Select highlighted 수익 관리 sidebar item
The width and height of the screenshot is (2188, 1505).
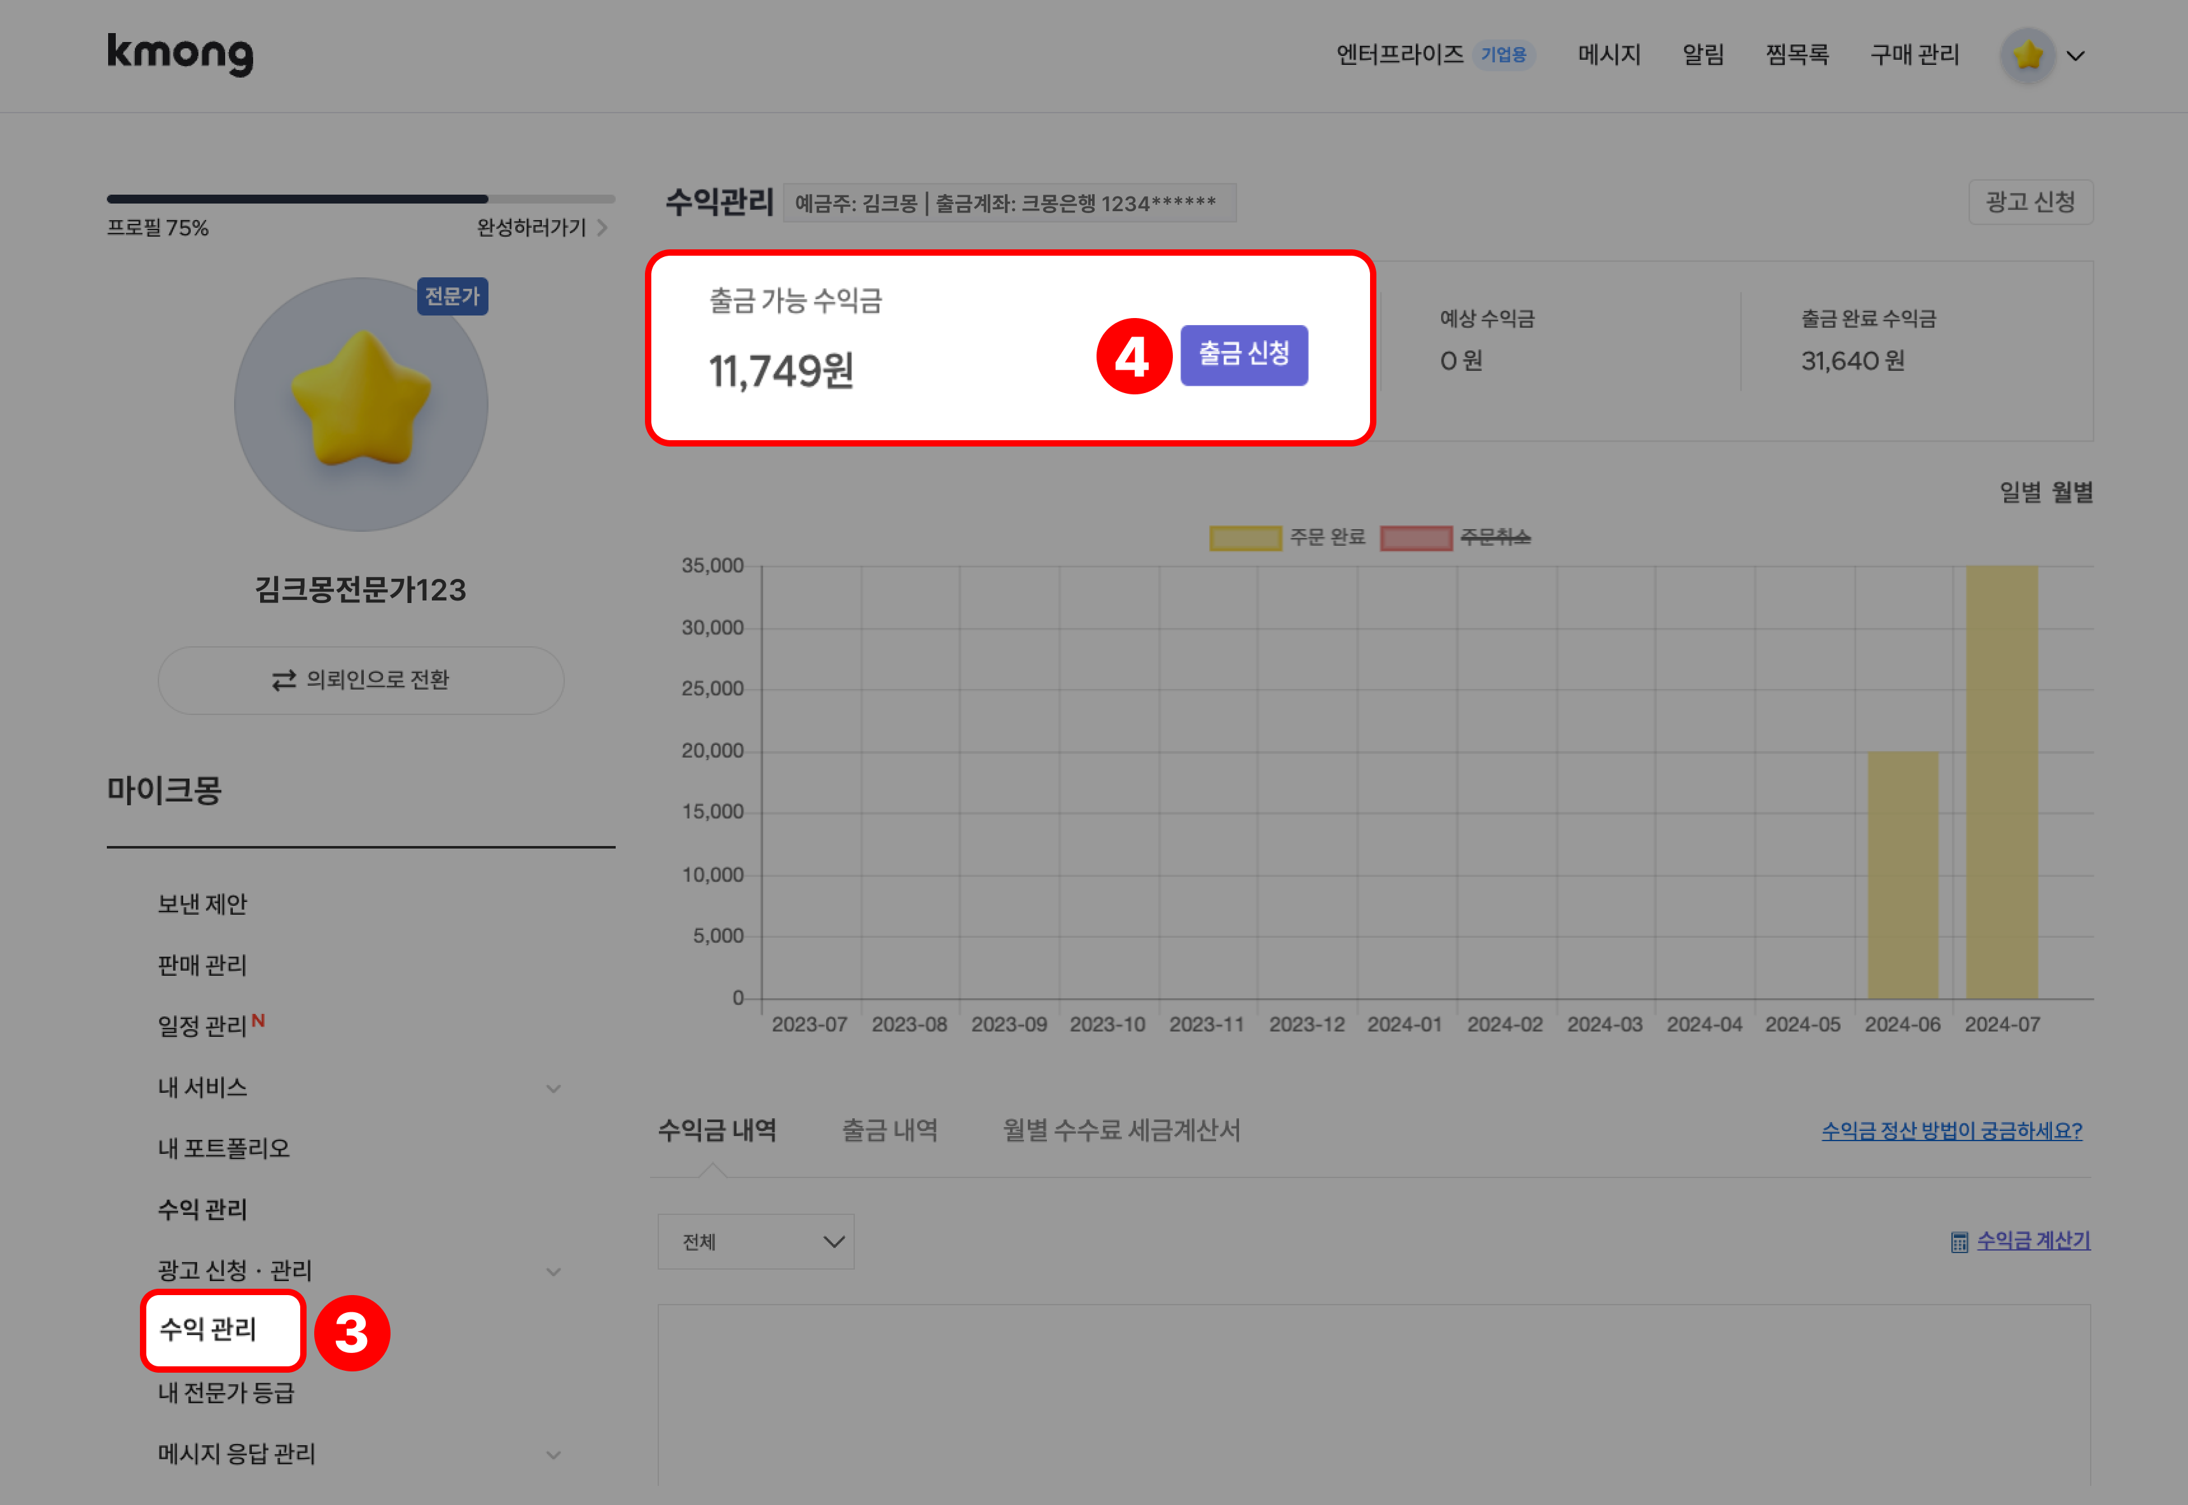[x=223, y=1329]
